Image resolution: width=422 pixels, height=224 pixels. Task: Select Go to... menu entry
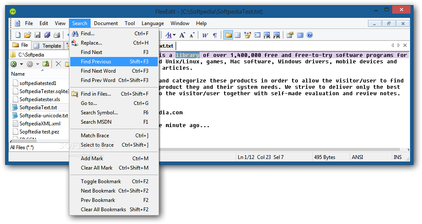coord(114,103)
